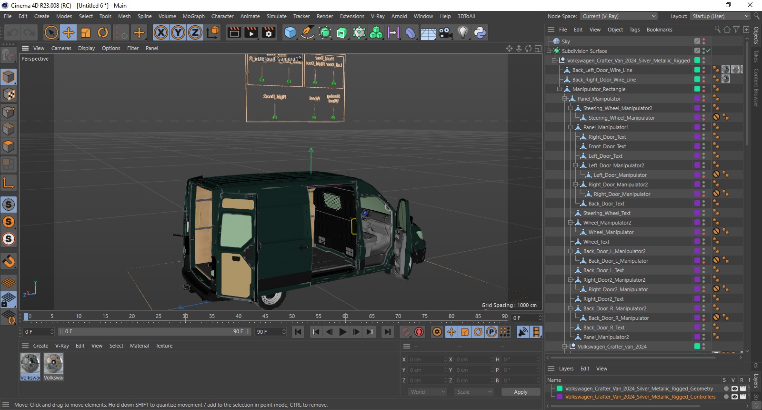The height and width of the screenshot is (410, 762).
Task: Toggle visibility of Rigged_Geometry layer
Action: click(734, 389)
